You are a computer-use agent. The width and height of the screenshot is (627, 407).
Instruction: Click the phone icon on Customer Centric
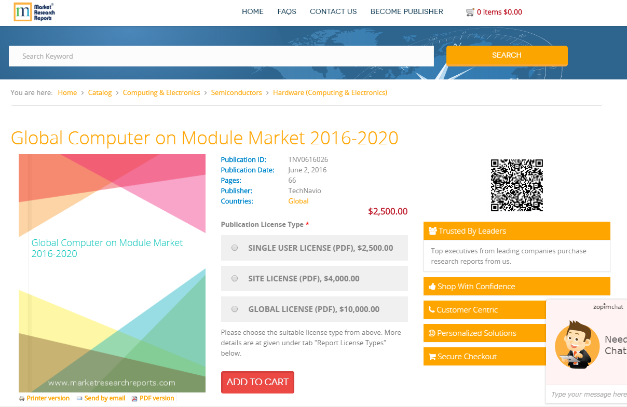tap(432, 310)
